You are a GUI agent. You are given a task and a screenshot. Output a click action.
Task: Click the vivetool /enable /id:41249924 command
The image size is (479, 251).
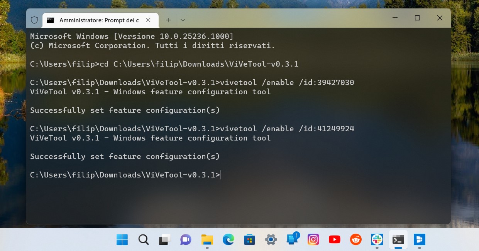click(x=192, y=129)
